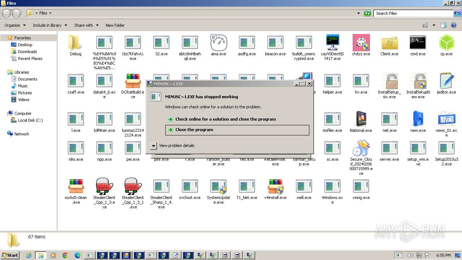Select the v4install.exe archive icon
Viewport: 462px width, 260px height.
tap(275, 186)
